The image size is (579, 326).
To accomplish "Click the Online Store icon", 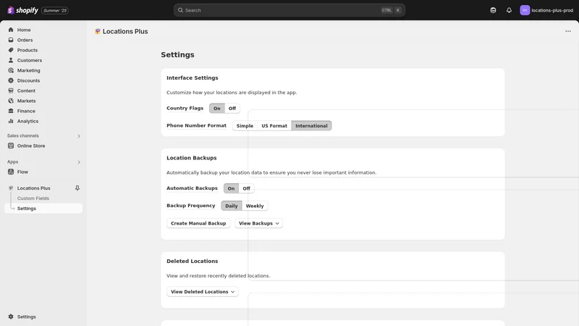I will [11, 146].
